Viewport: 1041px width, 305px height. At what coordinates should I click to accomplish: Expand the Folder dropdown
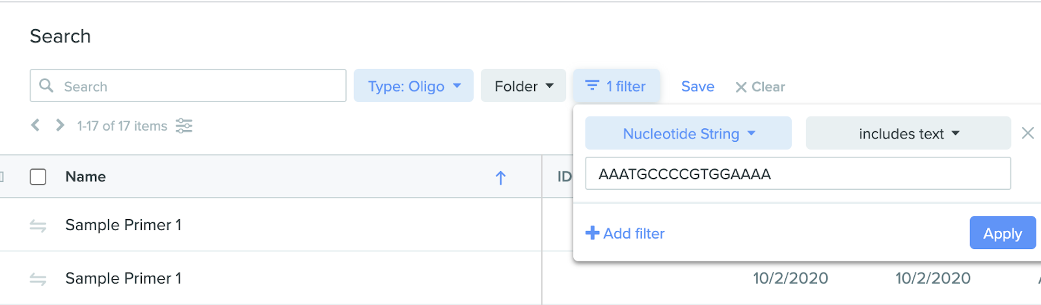[x=524, y=86]
